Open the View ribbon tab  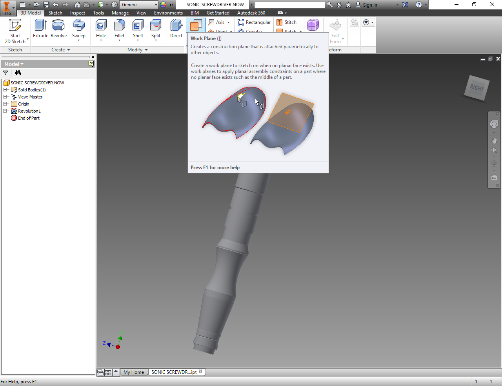point(141,13)
